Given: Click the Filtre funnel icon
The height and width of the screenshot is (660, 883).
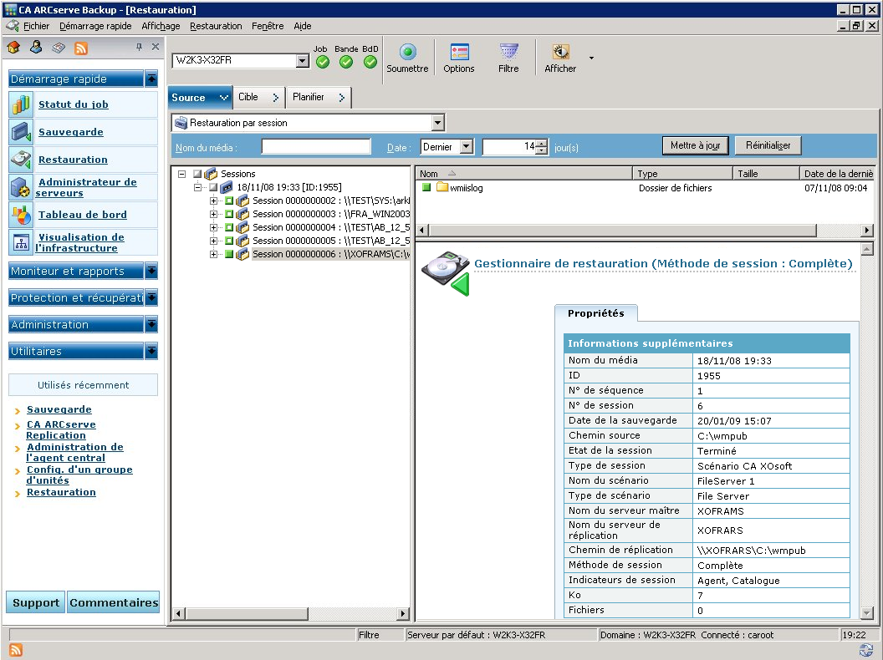Looking at the screenshot, I should [508, 53].
